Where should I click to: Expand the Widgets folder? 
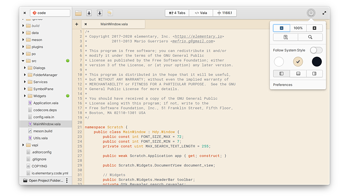click(25, 96)
